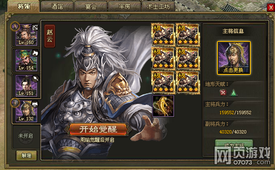275x170 pixels.
Task: Click the 开始觉醒 button
Action: pyautogui.click(x=98, y=129)
